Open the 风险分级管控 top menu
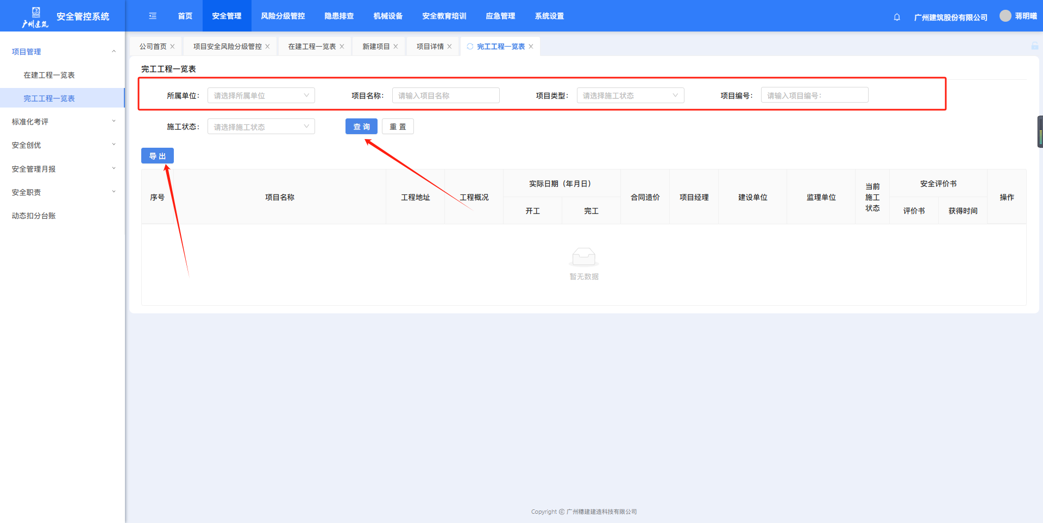 click(282, 16)
